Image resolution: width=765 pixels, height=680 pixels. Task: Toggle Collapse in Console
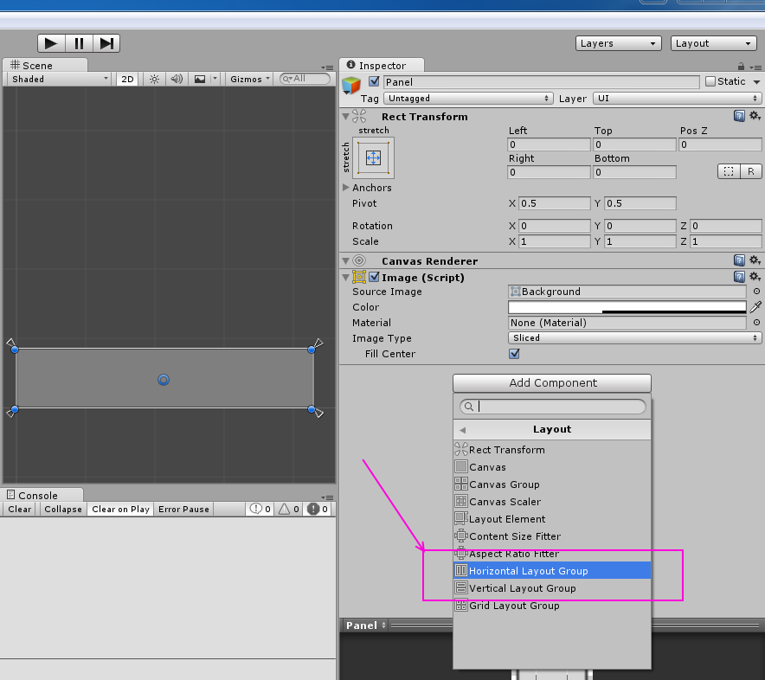63,509
